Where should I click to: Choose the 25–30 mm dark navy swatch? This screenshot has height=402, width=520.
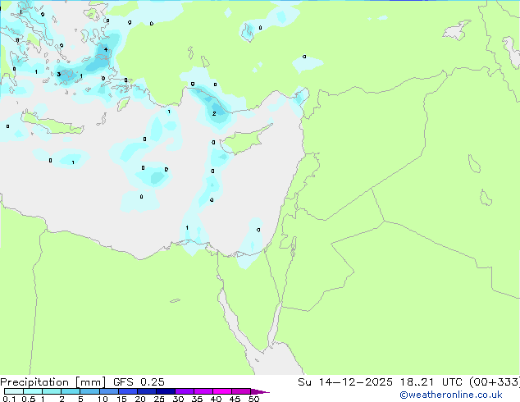pos(166,391)
